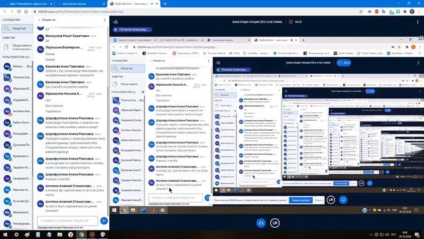Select user Мелехина К... in the user list
This screenshot has height=239, width=424.
click(x=17, y=212)
